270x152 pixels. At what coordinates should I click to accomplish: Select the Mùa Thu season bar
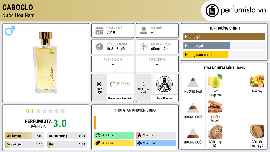pos(114,143)
